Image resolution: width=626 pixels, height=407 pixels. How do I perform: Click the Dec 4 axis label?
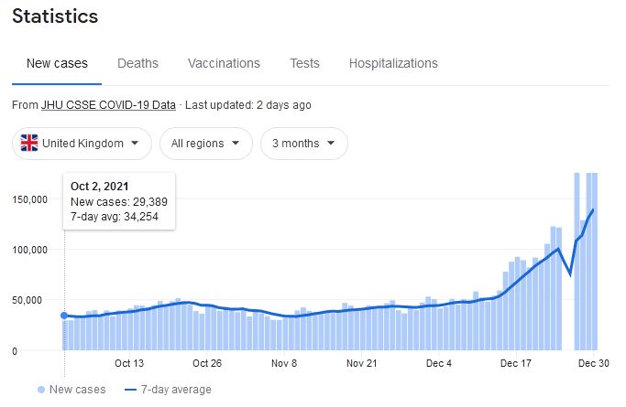tap(439, 363)
